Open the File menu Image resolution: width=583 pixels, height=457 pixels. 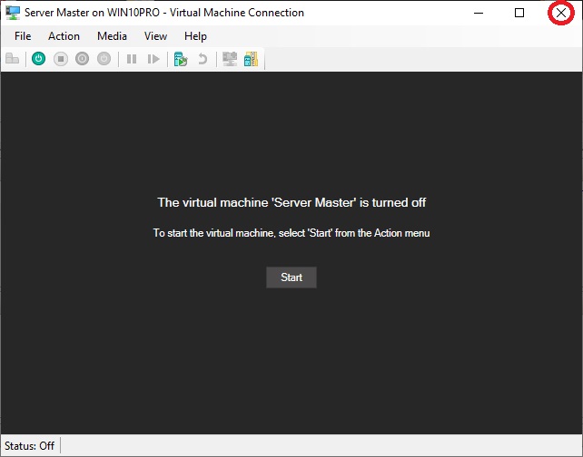click(x=23, y=36)
